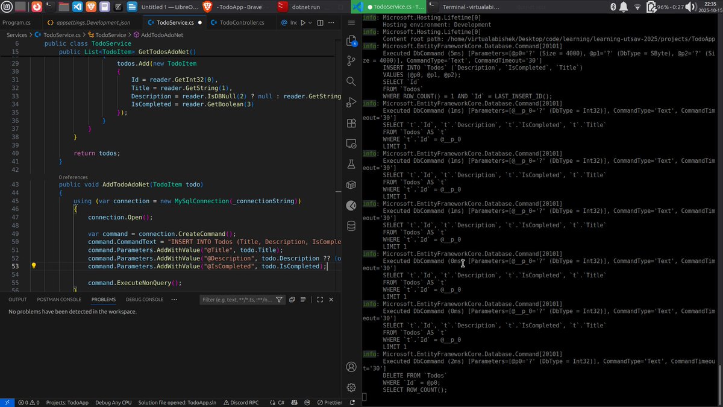Show more panel tabs with ellipsis
The image size is (723, 407).
pyautogui.click(x=175, y=299)
